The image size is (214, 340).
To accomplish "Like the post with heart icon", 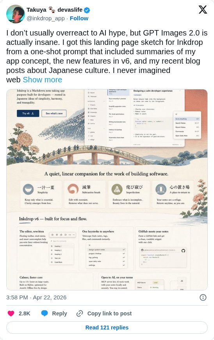I will click(11, 313).
